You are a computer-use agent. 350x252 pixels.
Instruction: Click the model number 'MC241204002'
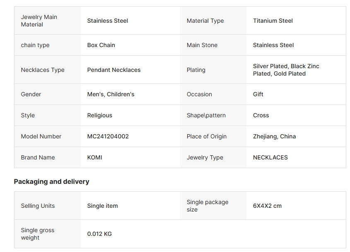[x=108, y=136]
